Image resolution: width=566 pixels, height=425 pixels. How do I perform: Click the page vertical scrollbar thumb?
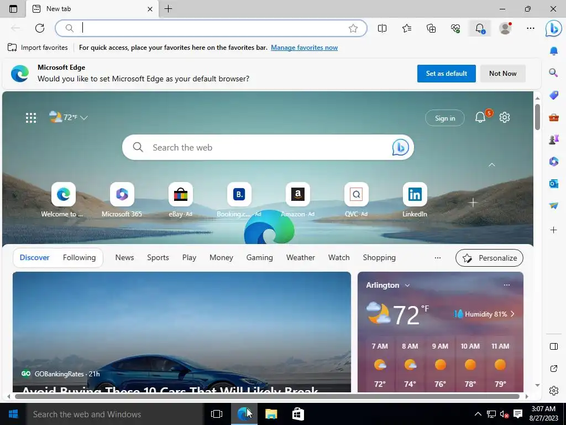[537, 117]
